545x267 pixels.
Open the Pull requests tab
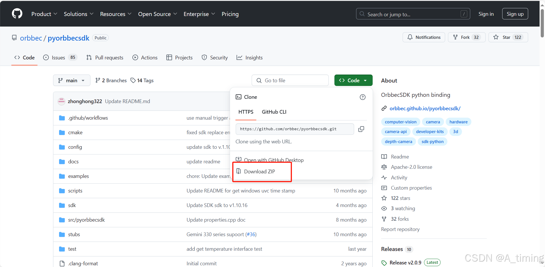(105, 58)
